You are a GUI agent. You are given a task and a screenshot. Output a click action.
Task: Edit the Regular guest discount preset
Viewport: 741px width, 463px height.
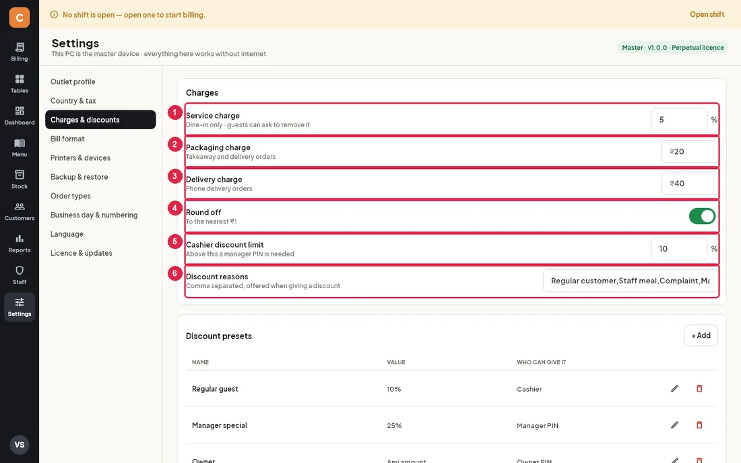674,388
